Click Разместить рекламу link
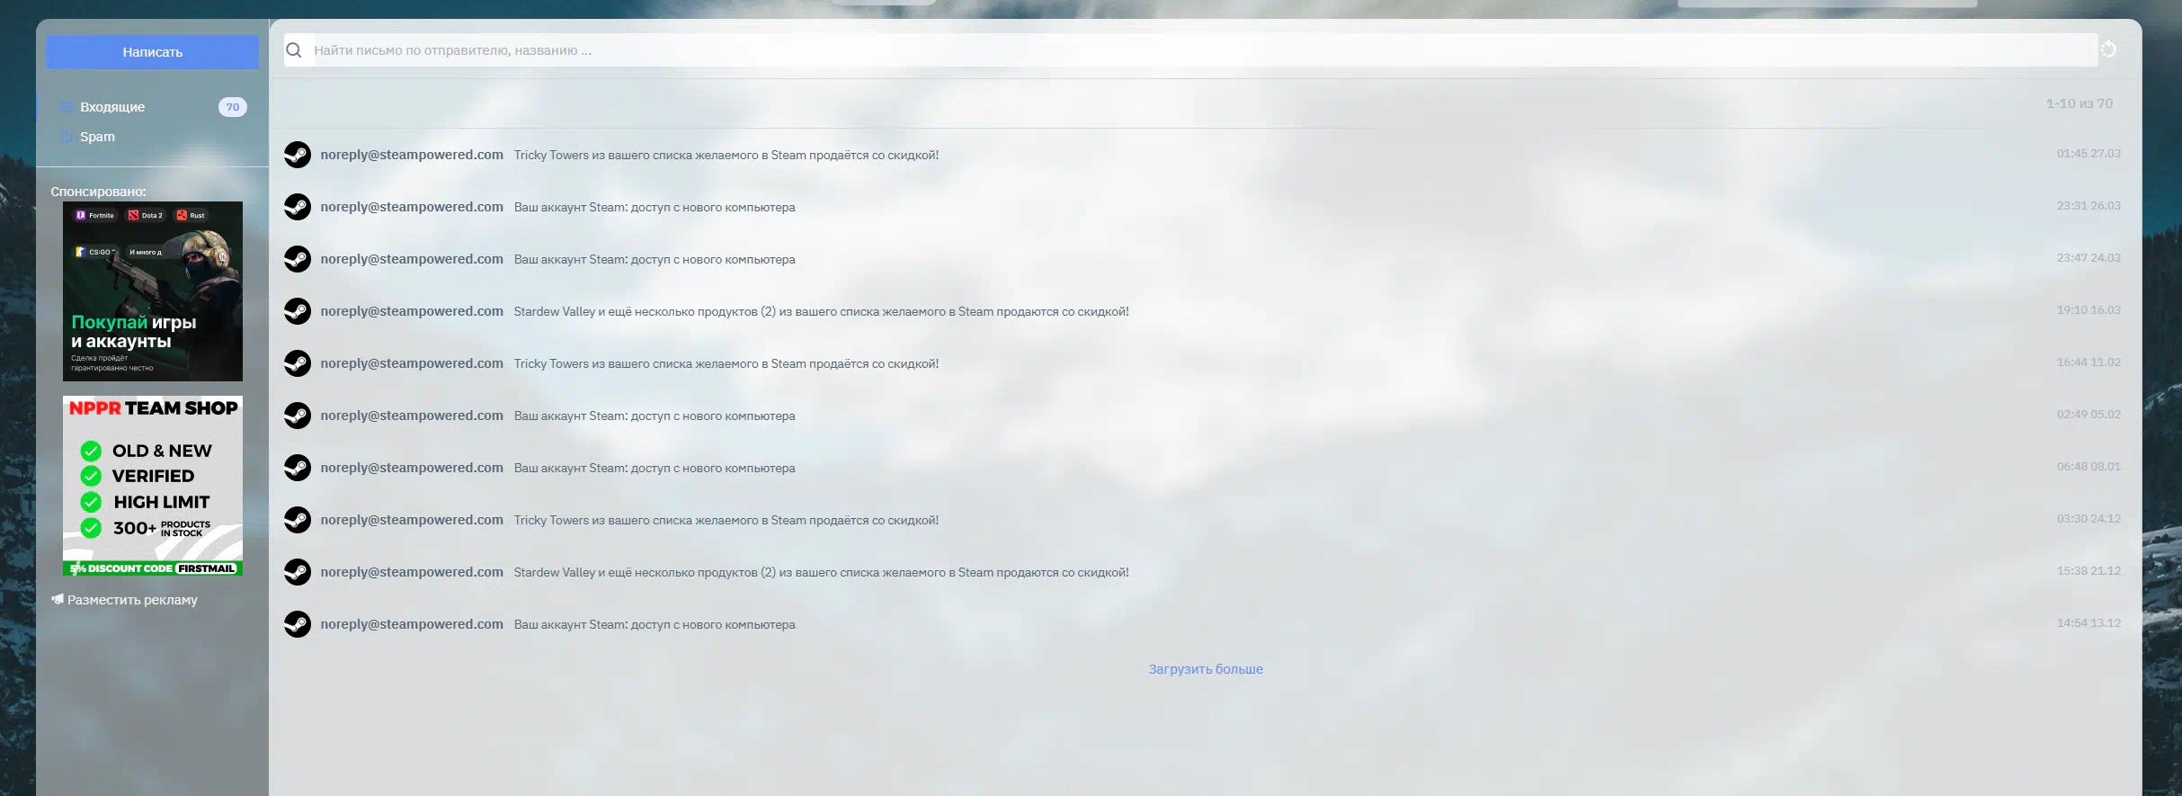The height and width of the screenshot is (796, 2182). click(x=132, y=600)
